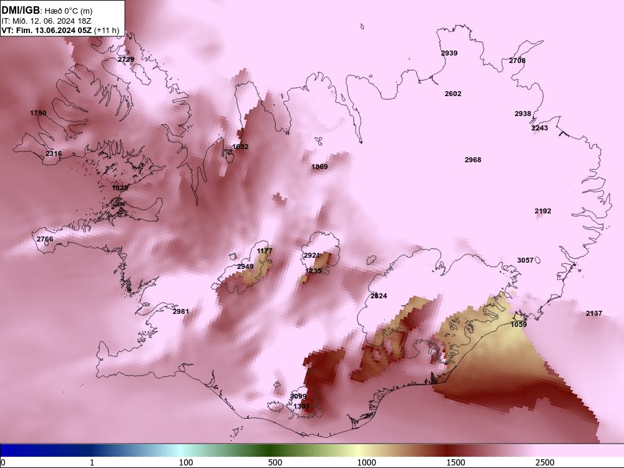This screenshot has height=468, width=624.
Task: Click the colorbar tick label 1
Action: click(x=92, y=462)
